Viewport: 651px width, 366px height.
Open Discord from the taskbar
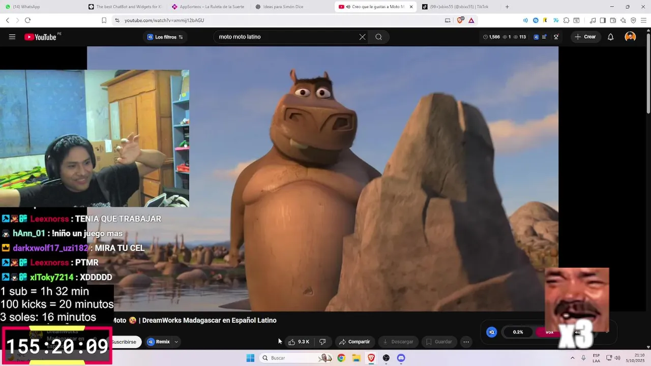click(x=401, y=358)
